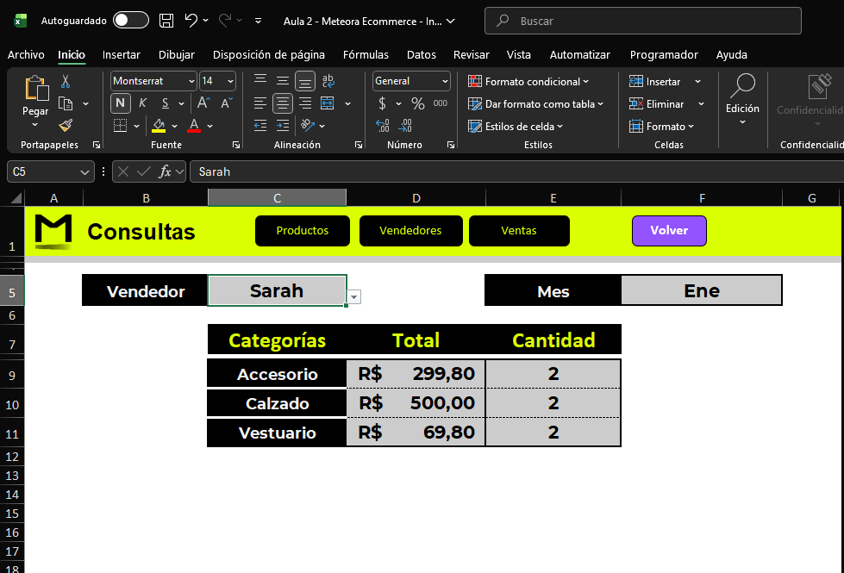Switch to the Insertar tab
Viewport: 844px width, 573px height.
pos(121,55)
